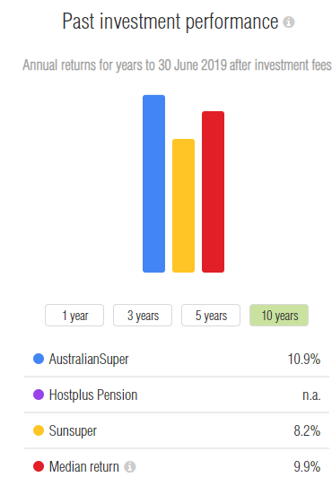Click the 10.9% AustralianSuper return value

(304, 360)
